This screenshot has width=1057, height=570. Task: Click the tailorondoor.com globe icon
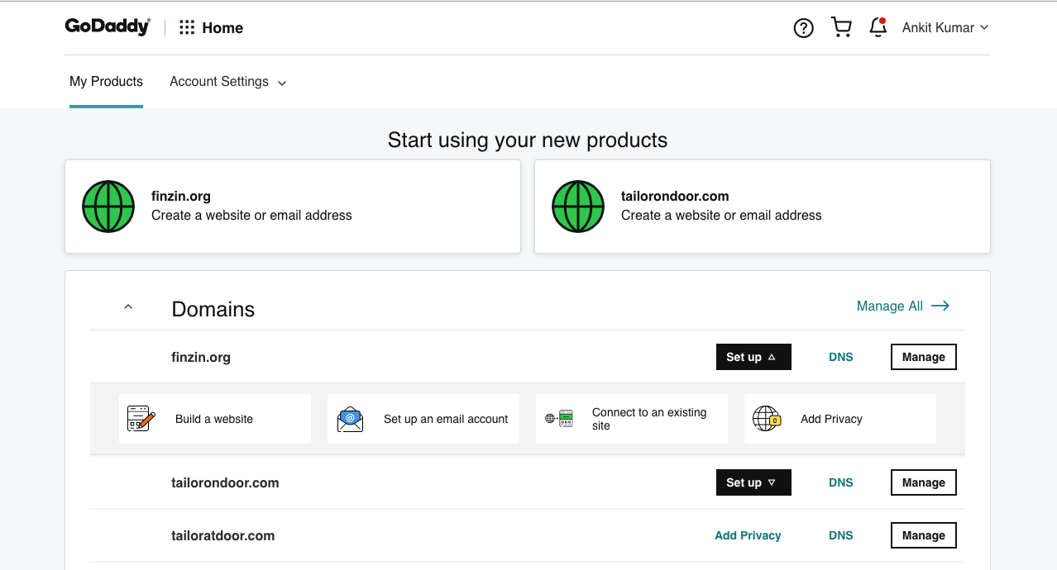[x=578, y=207]
